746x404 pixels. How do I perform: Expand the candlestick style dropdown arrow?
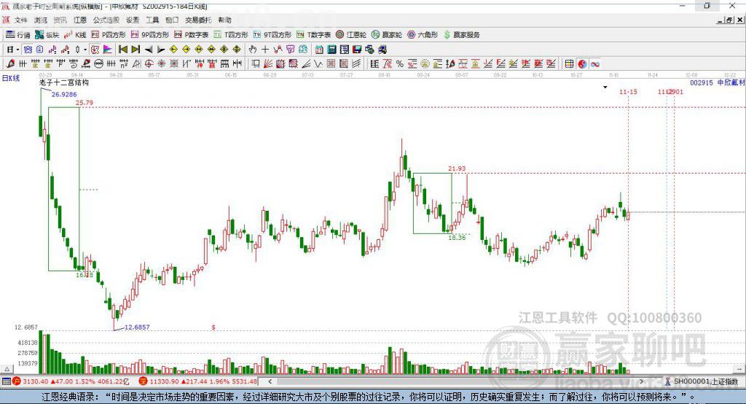(85, 50)
